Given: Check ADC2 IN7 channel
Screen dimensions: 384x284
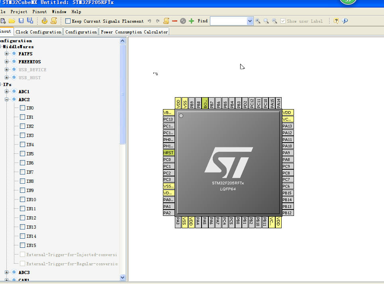Looking at the screenshot, I should 23,172.
